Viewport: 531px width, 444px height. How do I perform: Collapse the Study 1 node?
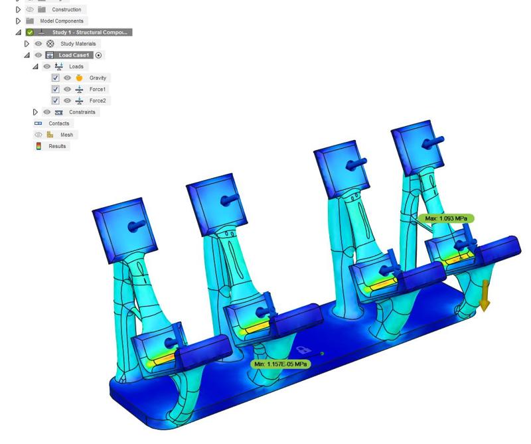pos(19,33)
